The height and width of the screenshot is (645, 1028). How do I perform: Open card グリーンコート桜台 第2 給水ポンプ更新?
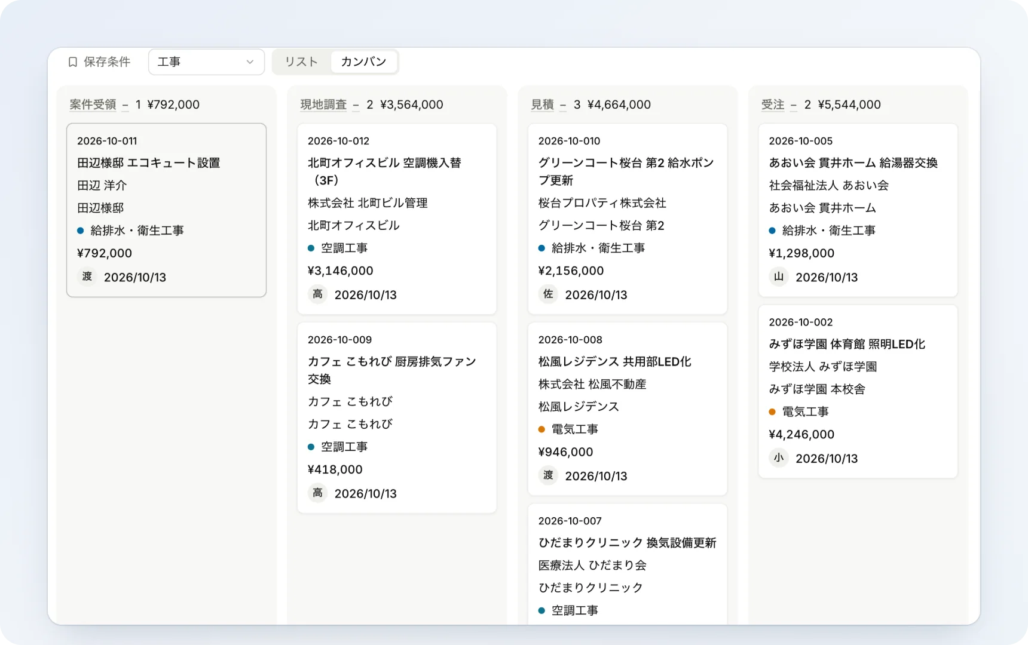point(628,219)
